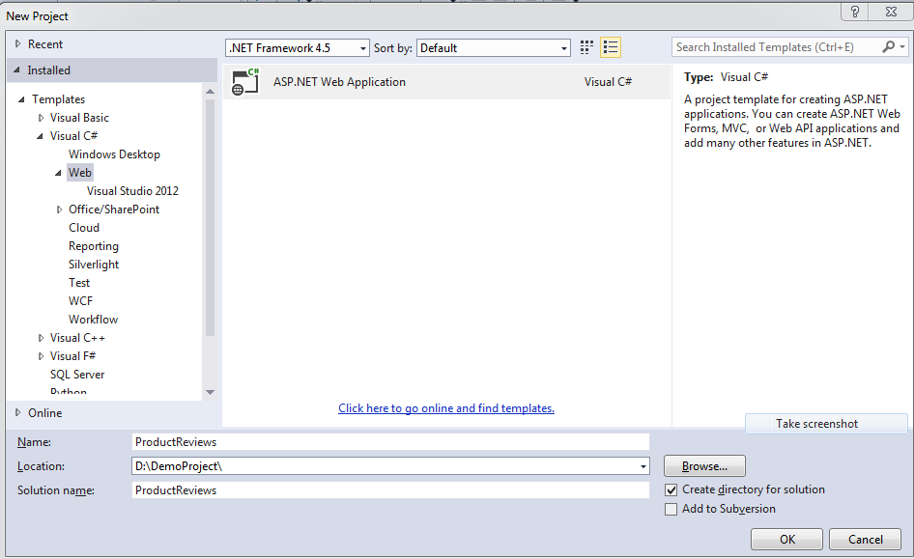The height and width of the screenshot is (559, 914).
Task: Switch to medium icons list view
Action: (611, 47)
